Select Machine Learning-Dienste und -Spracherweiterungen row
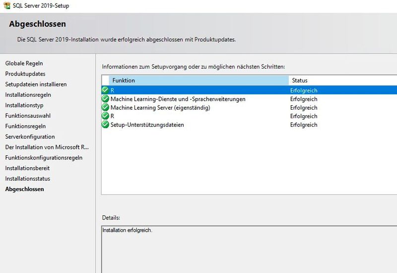397x273 pixels. pos(249,99)
